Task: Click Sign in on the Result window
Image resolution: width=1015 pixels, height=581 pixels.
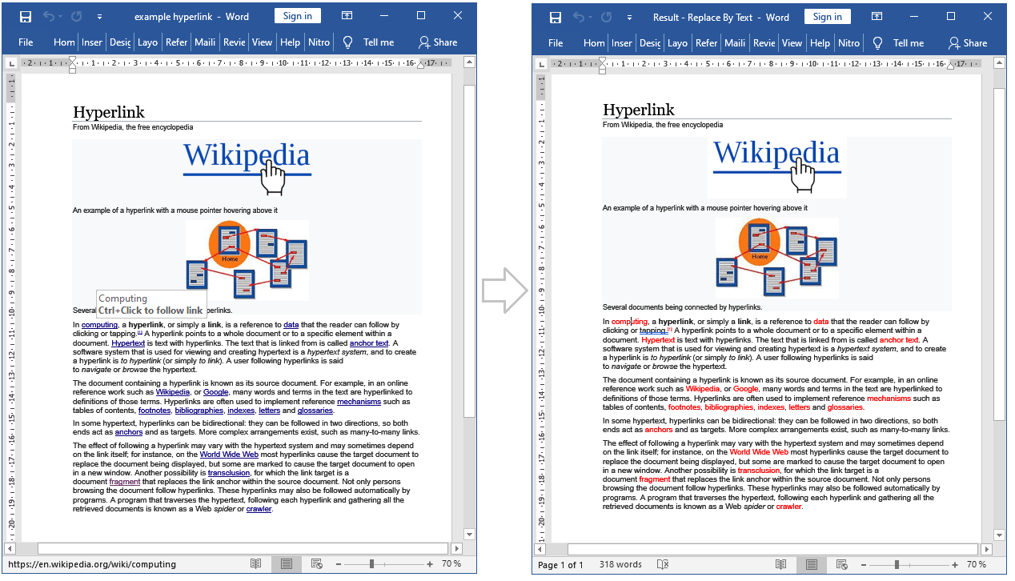Action: click(827, 16)
